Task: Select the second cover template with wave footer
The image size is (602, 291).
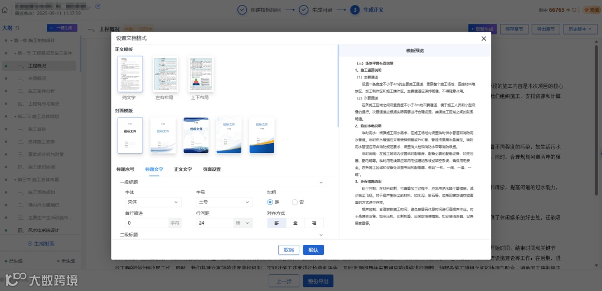Action: pos(163,135)
